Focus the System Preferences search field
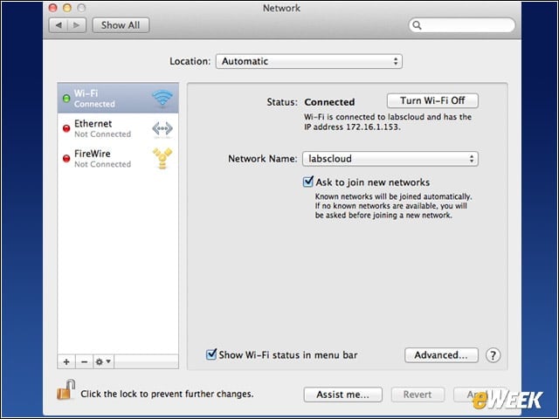Image resolution: width=559 pixels, height=419 pixels. (462, 25)
